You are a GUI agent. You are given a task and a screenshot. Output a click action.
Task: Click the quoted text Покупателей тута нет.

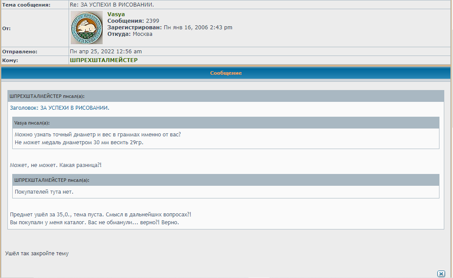(44, 192)
